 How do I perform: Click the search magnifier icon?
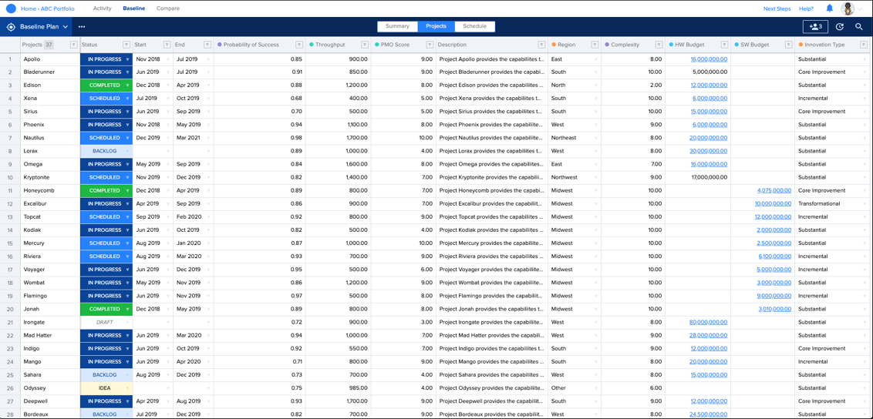coord(859,26)
